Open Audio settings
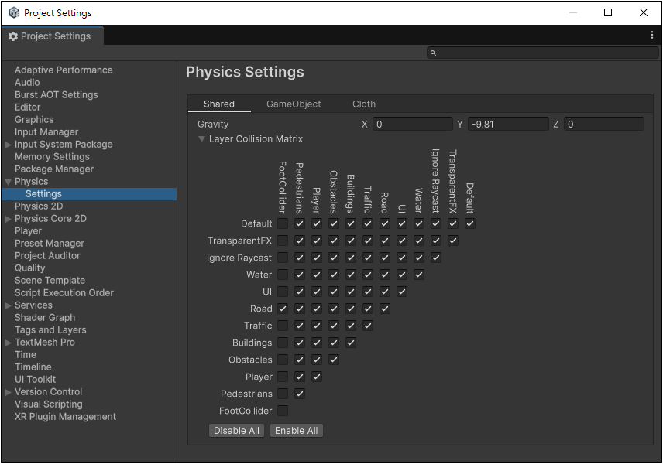The image size is (663, 464). pyautogui.click(x=27, y=82)
